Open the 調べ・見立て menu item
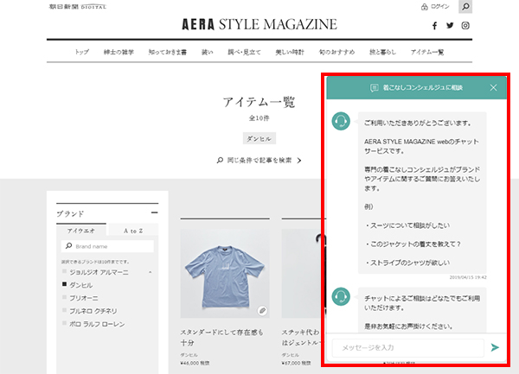Viewport: 519px width, 374px height. 244,52
